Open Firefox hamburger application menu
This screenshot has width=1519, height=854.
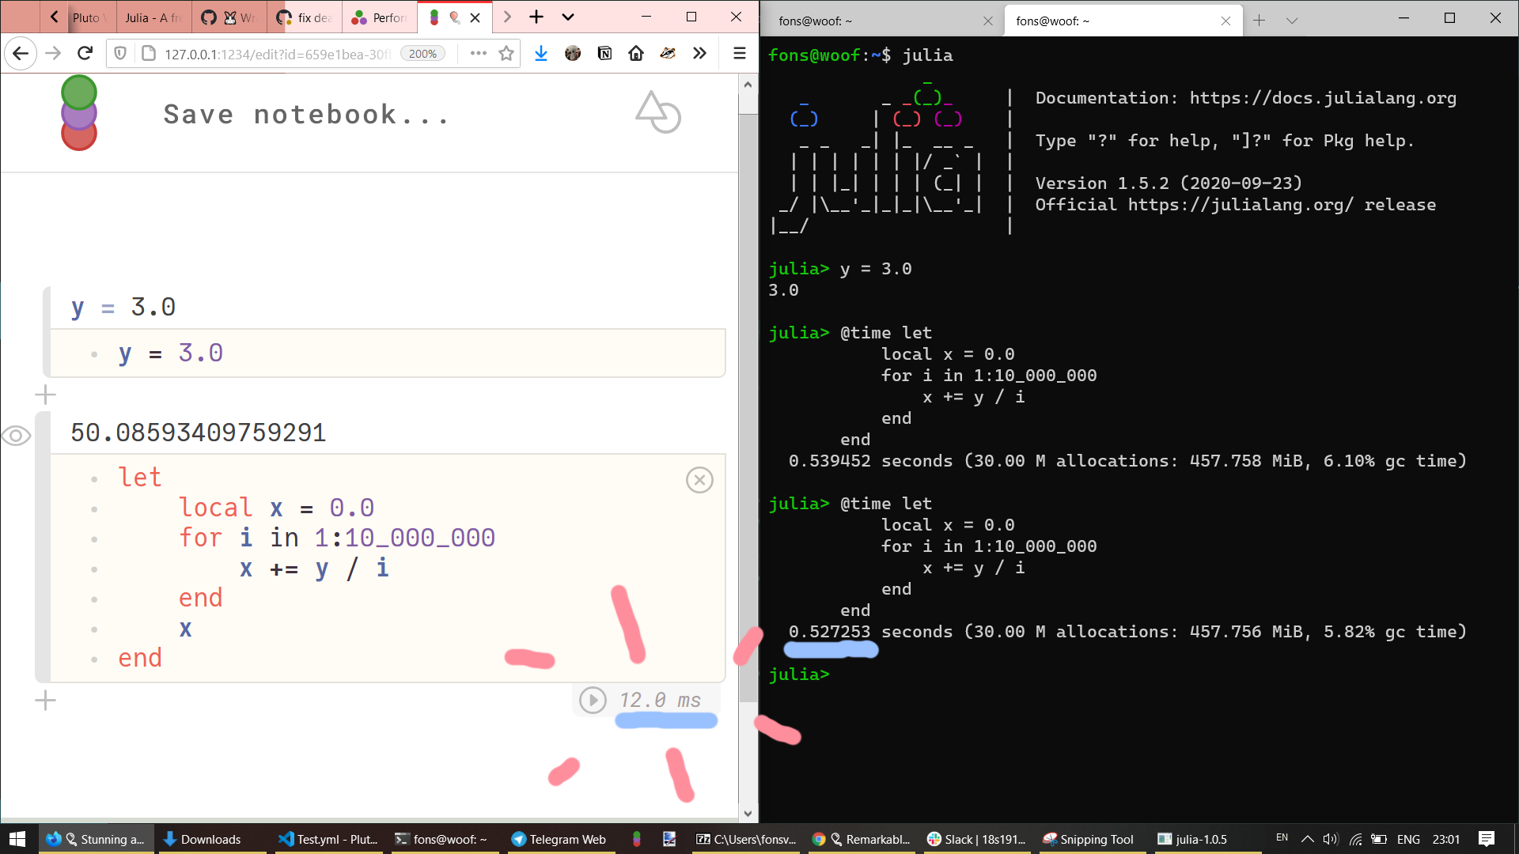740,54
